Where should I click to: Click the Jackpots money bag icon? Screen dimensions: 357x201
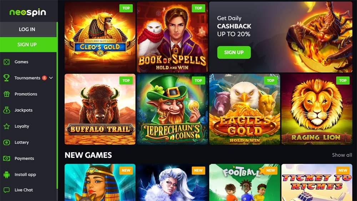tap(6, 110)
